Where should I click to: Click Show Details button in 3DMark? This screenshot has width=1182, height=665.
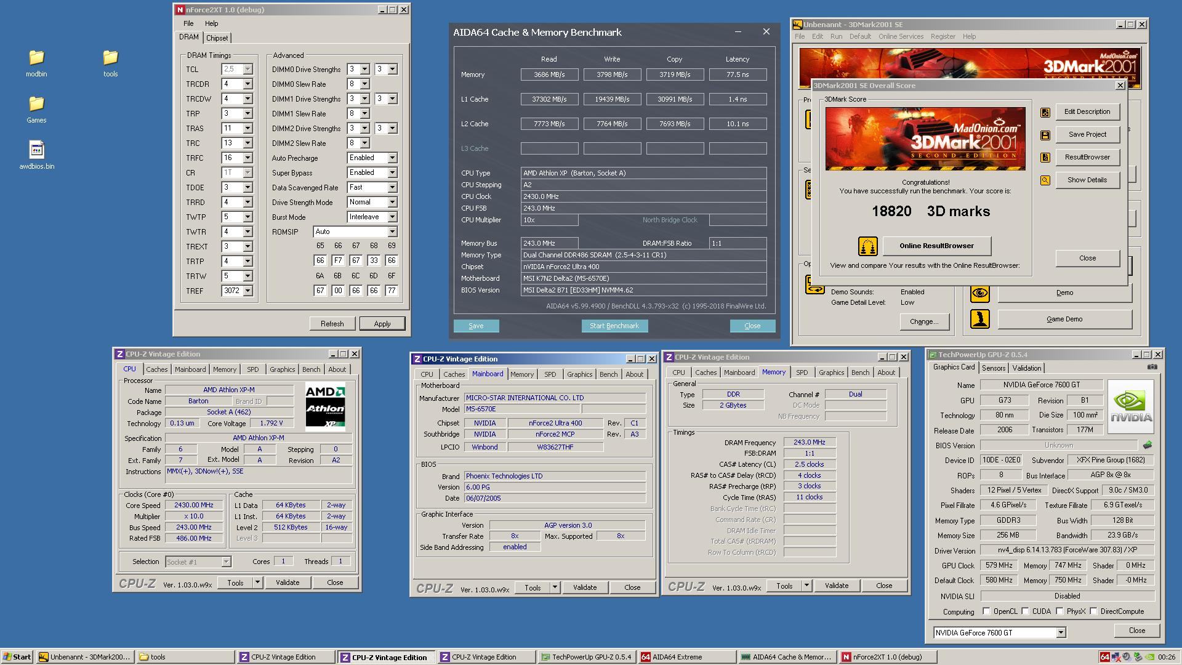pos(1087,180)
